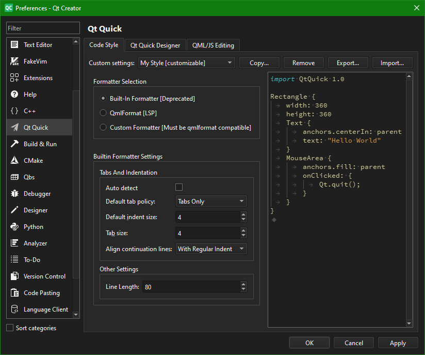
Task: Click the Tab size value field
Action: click(208, 233)
